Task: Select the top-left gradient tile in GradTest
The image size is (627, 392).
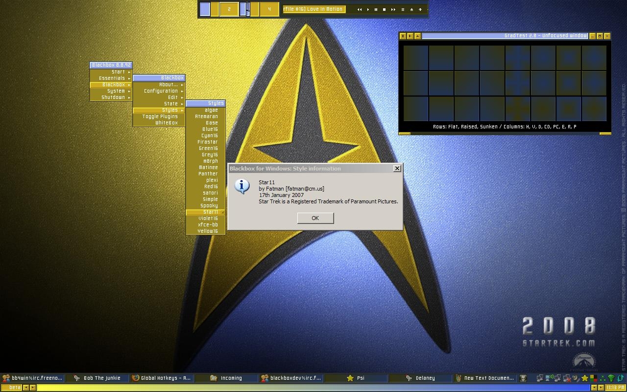Action: [x=416, y=57]
